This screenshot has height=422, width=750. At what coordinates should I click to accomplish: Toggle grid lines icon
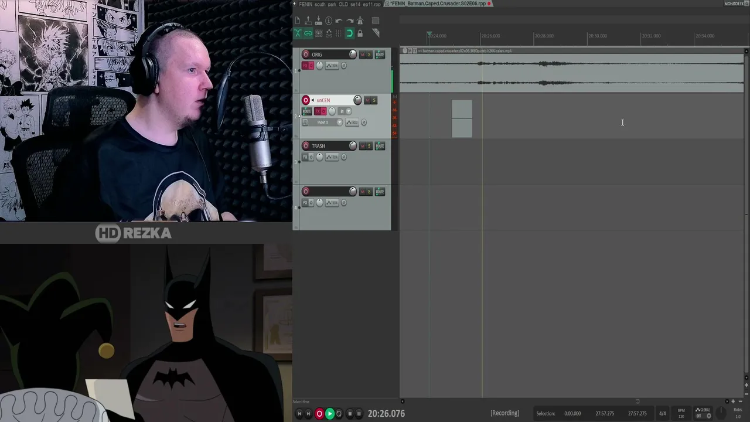click(x=339, y=33)
